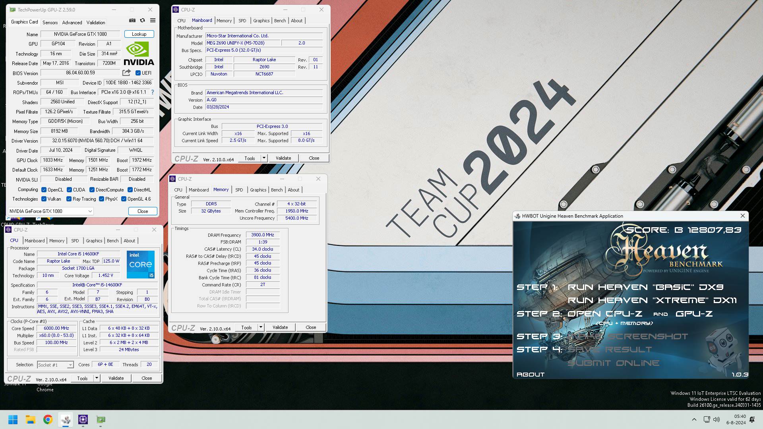Screen dimensions: 763x429
Task: Click the taskbar clock showing 05:40
Action: point(736,419)
